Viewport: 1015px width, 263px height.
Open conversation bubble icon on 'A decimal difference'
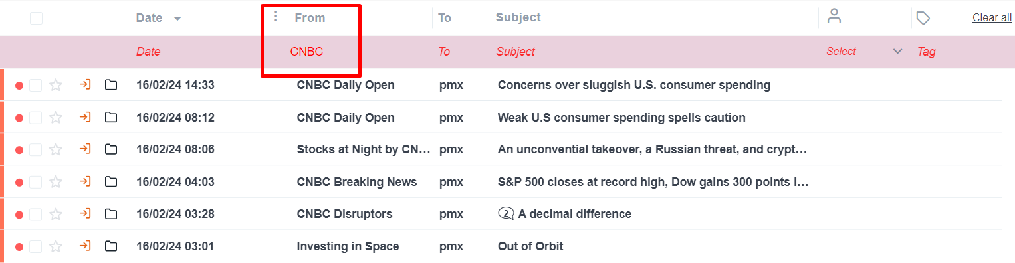[507, 214]
